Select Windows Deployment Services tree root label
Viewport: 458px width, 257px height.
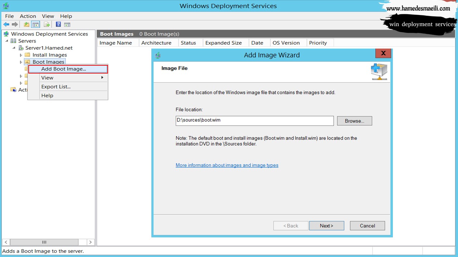49,34
